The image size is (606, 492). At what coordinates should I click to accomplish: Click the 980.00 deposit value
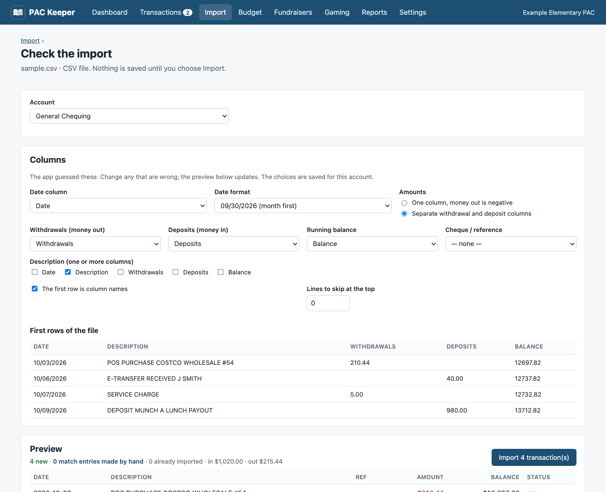tap(457, 410)
